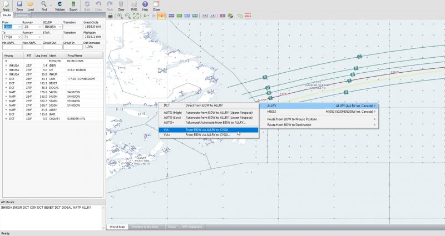
Task: Click the Undo toolbar icon
Action: click(x=98, y=6)
